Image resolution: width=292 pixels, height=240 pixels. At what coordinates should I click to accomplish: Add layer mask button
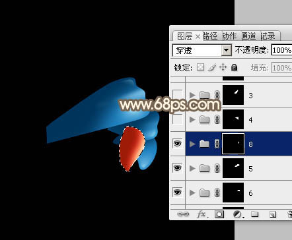pos(219,214)
